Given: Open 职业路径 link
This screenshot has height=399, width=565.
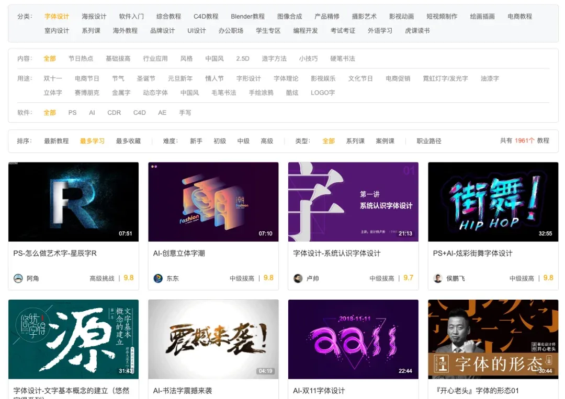Looking at the screenshot, I should coord(429,140).
